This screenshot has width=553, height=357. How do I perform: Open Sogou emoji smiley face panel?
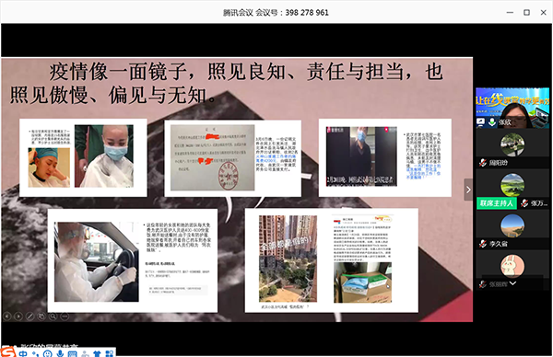tap(48, 354)
